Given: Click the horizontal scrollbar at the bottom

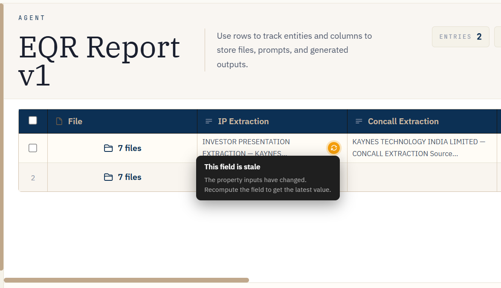Looking at the screenshot, I should tap(126, 280).
